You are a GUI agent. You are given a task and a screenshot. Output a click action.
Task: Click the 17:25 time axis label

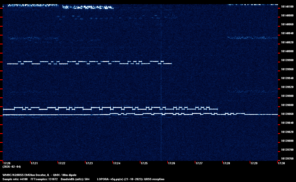[x=144, y=163]
